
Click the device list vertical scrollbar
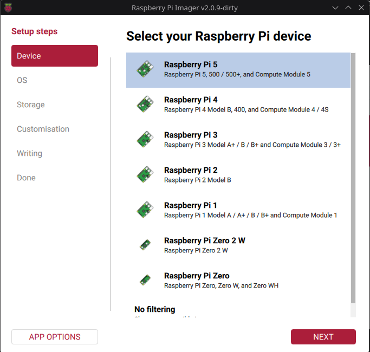pos(353,178)
